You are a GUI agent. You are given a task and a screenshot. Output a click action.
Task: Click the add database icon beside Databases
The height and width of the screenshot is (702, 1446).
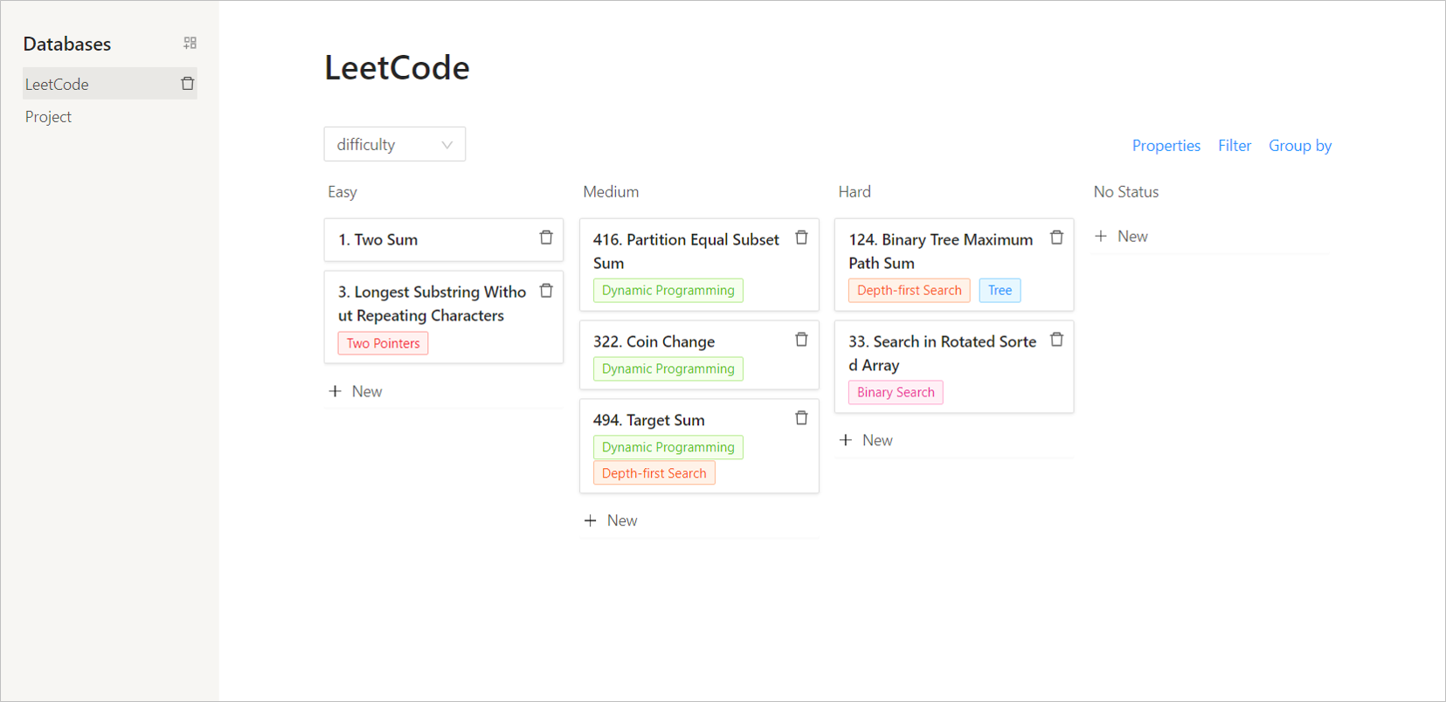190,43
